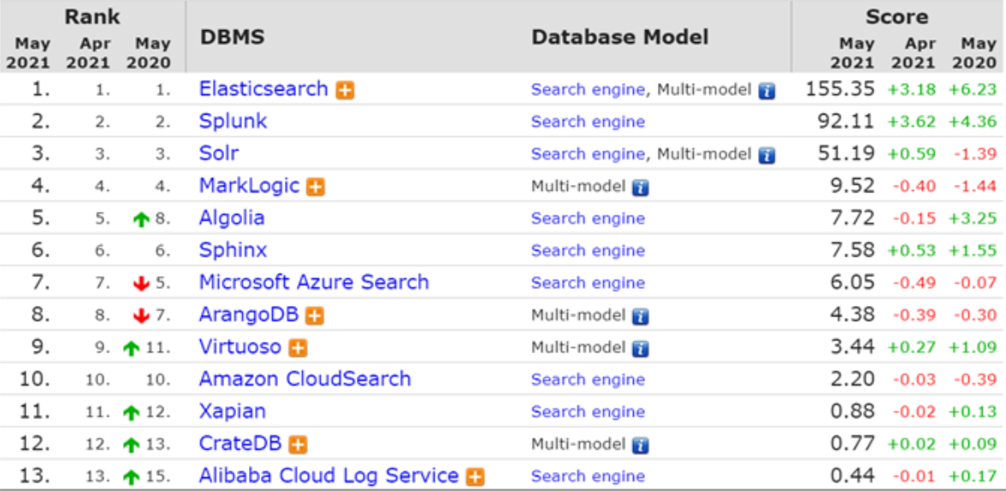Open the Splunk DBMS link
Image resolution: width=1006 pixels, height=491 pixels.
pyautogui.click(x=233, y=121)
